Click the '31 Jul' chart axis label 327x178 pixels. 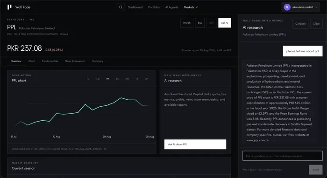pyautogui.click(x=14, y=137)
